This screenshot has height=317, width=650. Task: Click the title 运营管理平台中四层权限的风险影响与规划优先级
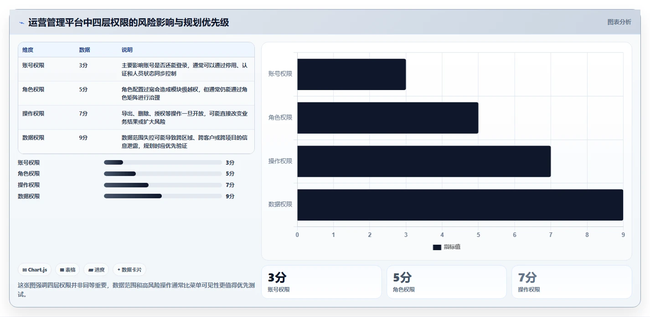(129, 23)
